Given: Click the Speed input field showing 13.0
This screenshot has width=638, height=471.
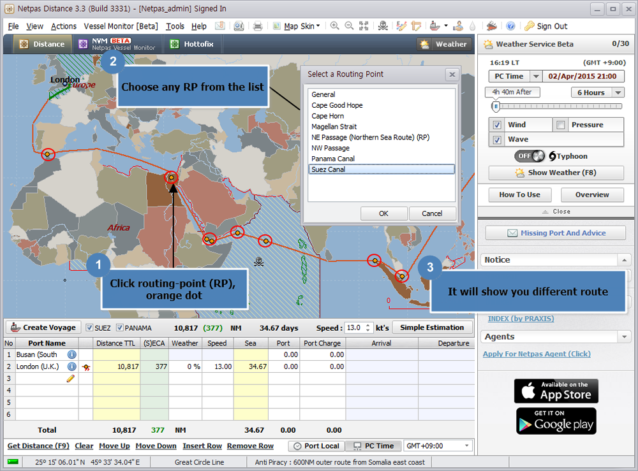Looking at the screenshot, I should click(354, 328).
